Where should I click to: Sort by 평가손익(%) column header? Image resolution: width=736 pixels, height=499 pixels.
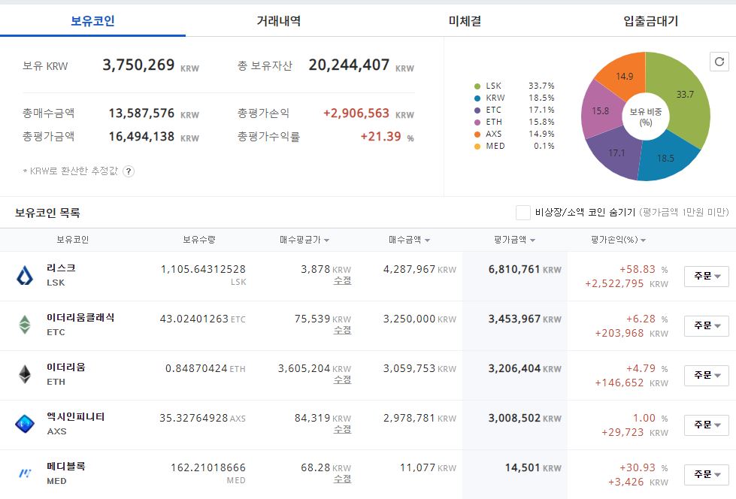pyautogui.click(x=618, y=240)
